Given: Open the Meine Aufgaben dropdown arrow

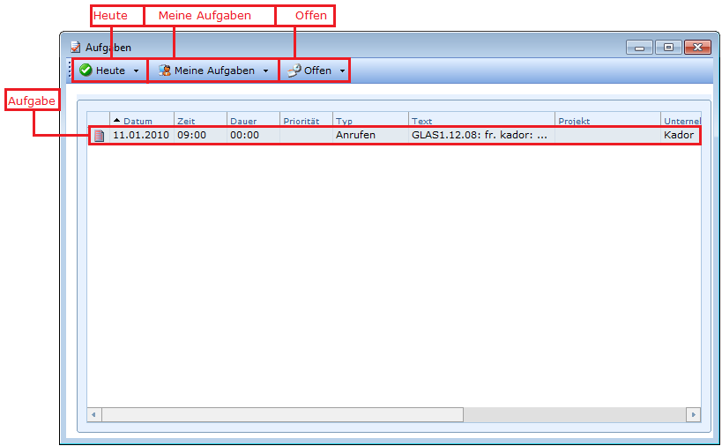Looking at the screenshot, I should pos(265,71).
